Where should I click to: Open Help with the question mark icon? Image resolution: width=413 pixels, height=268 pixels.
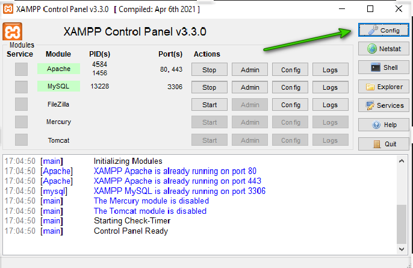(383, 125)
